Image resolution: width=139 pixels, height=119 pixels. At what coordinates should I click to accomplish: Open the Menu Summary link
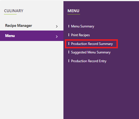tap(83, 26)
